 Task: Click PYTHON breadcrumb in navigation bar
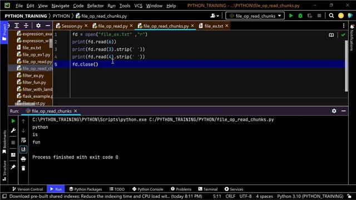[x=61, y=16]
